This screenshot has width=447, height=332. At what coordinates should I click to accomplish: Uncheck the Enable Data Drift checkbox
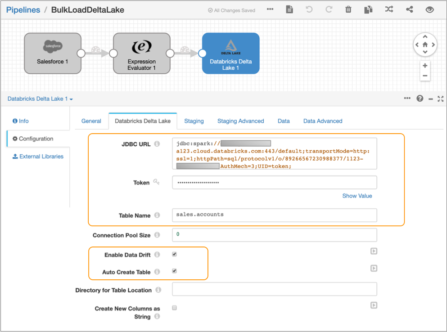(175, 254)
